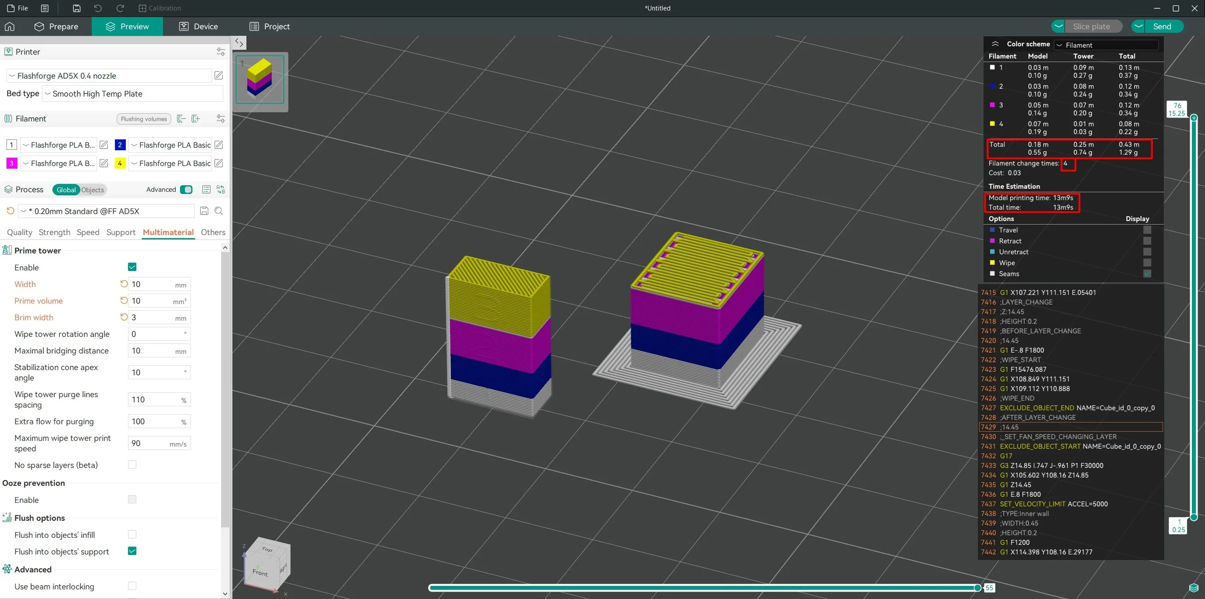Open the Printer settings sliders icon
Viewport: 1205px width, 599px height.
[220, 52]
